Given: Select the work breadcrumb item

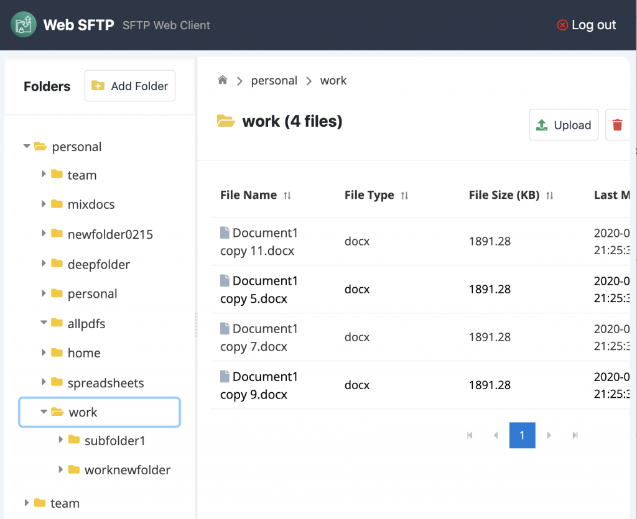Looking at the screenshot, I should [x=333, y=80].
